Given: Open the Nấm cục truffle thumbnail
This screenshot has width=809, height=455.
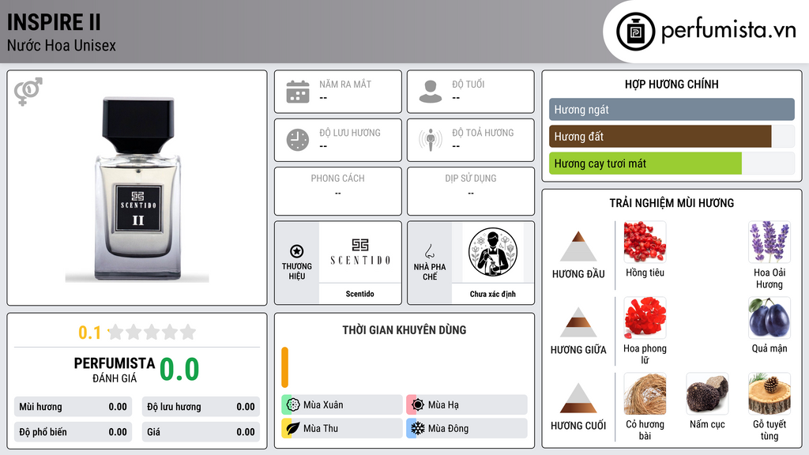Looking at the screenshot, I should (707, 393).
